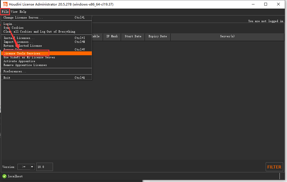Viewport: 287px width, 182px height.
Task: Click the Houdini logo in the title bar
Action: pyautogui.click(x=5, y=4)
